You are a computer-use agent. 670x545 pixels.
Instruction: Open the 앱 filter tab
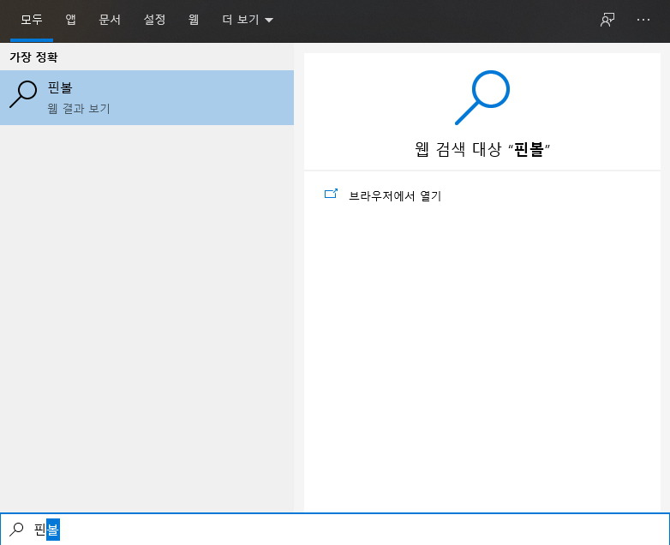click(x=70, y=20)
